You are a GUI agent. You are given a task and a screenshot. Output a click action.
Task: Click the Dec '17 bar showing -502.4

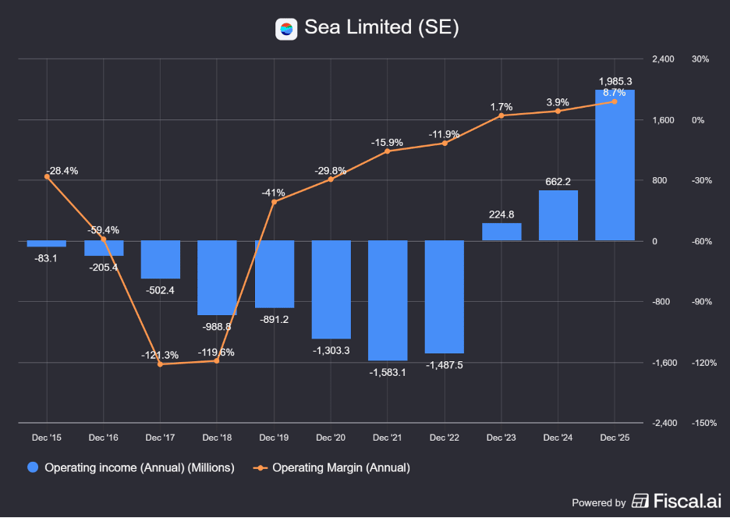click(x=160, y=260)
